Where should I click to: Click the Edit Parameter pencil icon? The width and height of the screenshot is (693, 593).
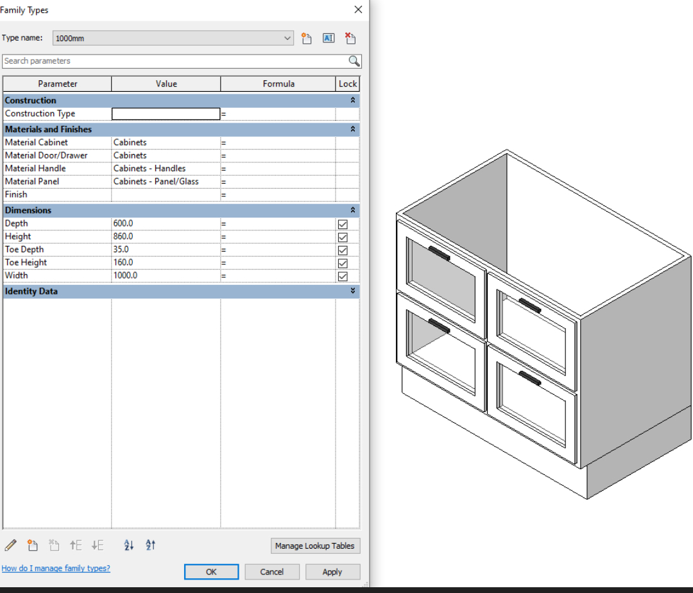click(x=10, y=546)
